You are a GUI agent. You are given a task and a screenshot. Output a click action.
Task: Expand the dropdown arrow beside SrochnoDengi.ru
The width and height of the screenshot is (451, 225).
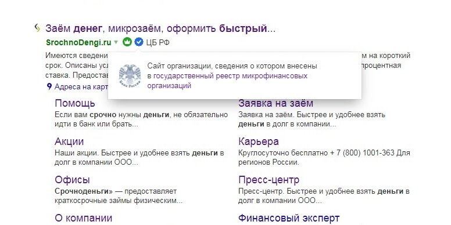(116, 42)
